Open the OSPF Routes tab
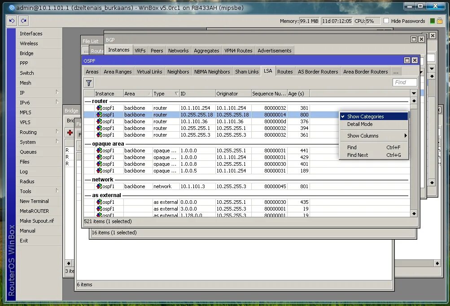The height and width of the screenshot is (306, 450). coord(285,72)
